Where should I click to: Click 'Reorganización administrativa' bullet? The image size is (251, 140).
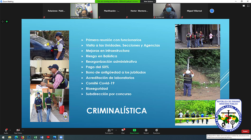pos(111,62)
